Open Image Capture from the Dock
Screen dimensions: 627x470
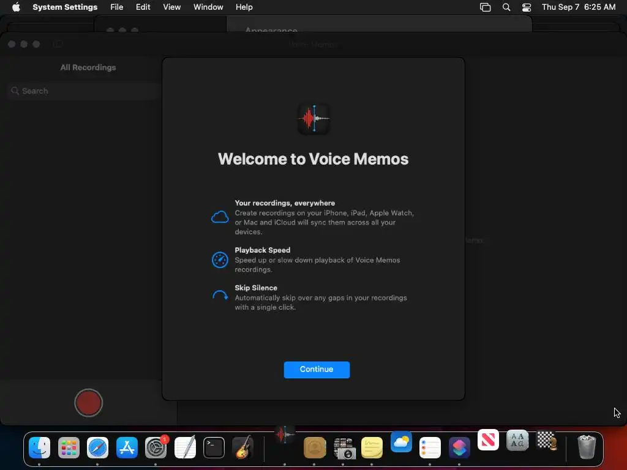344,448
